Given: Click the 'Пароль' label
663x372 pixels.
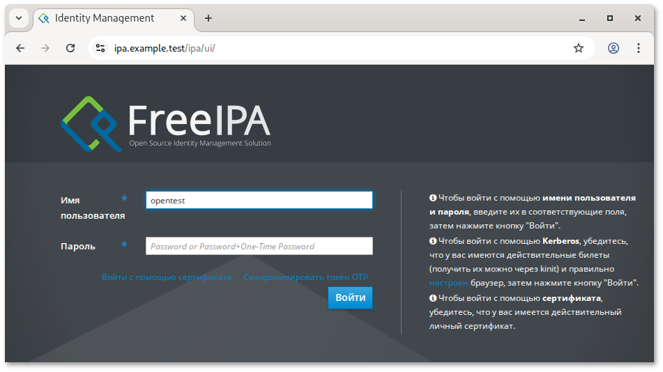Looking at the screenshot, I should (78, 247).
